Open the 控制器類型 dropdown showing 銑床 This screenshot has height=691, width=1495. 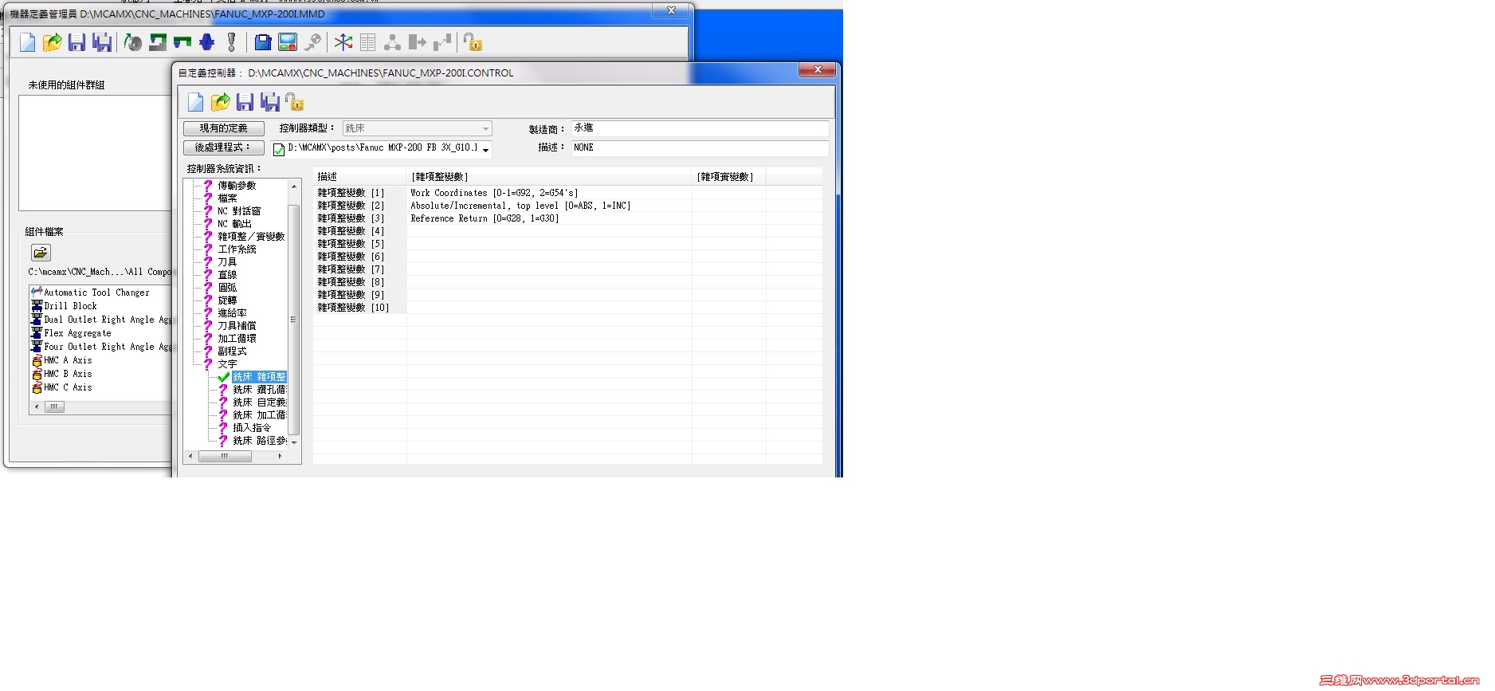[x=418, y=128]
